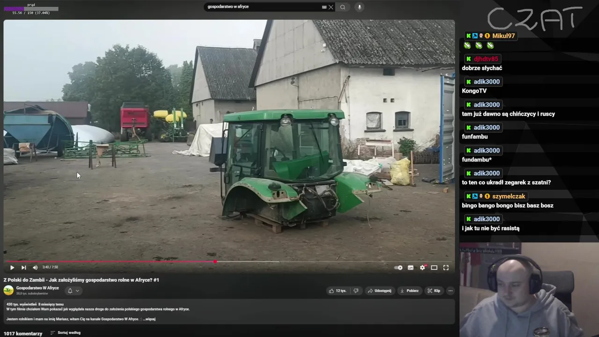Screen dimensions: 599x337
Task: Like the video (12 tys.)
Action: click(337, 291)
